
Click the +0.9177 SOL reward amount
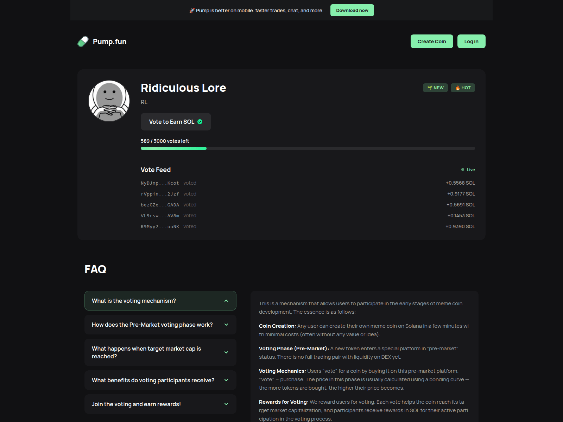[461, 194]
